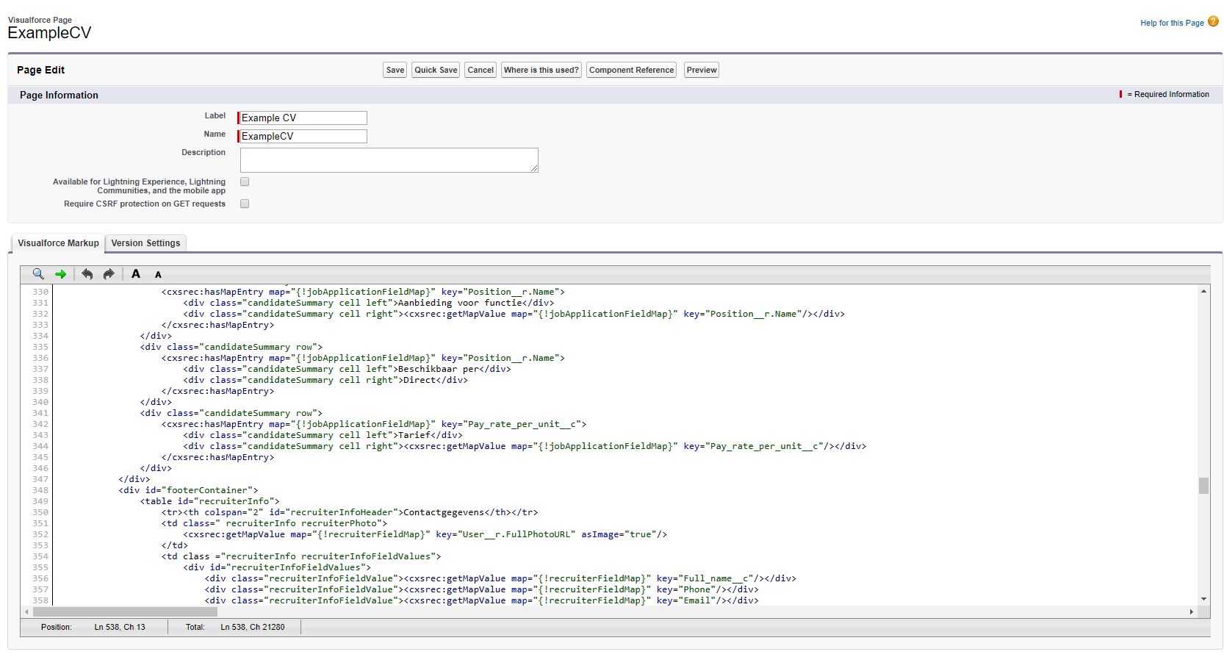The image size is (1224, 657).
Task: Click code line containing footerContainer
Action: click(x=189, y=490)
